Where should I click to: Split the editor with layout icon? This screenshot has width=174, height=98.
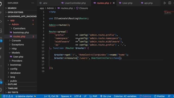[170, 3]
